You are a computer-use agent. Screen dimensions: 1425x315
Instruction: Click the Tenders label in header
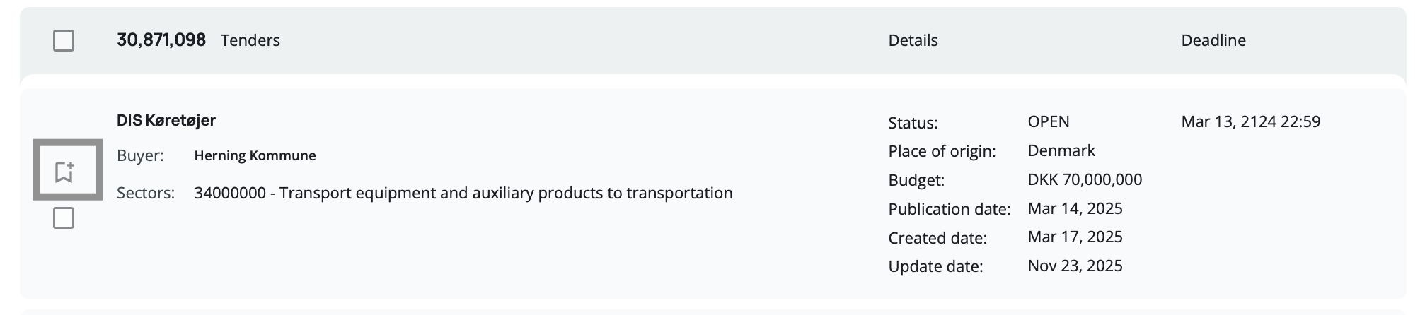click(x=250, y=41)
